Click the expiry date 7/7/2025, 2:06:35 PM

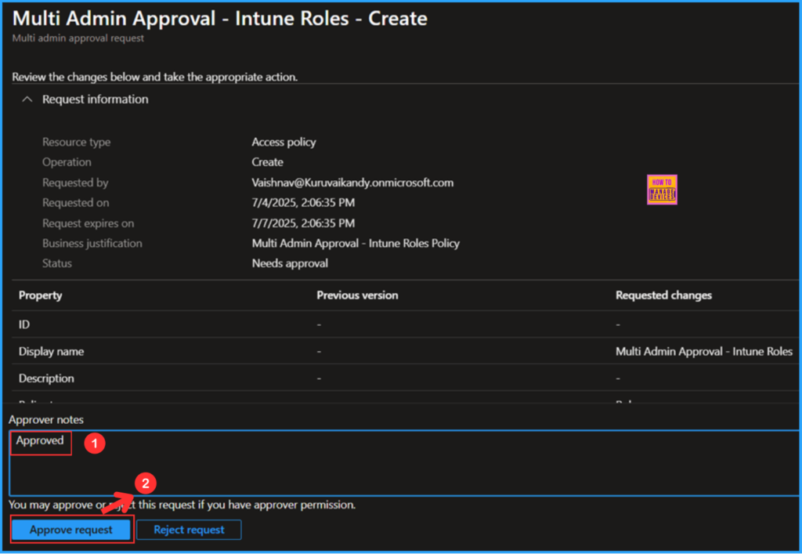pyautogui.click(x=303, y=223)
